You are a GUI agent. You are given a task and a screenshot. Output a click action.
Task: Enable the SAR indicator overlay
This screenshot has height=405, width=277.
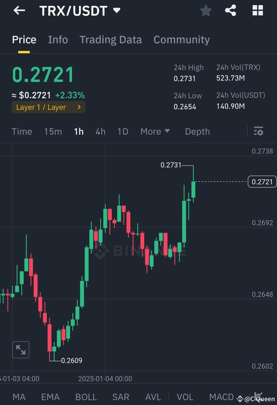coord(120,396)
